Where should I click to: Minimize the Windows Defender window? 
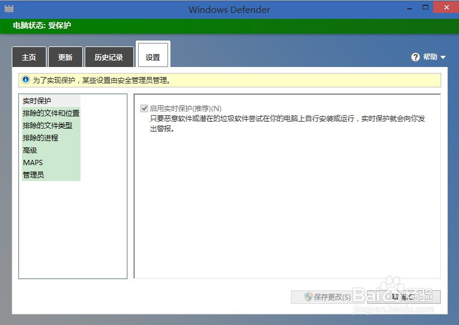(x=410, y=8)
